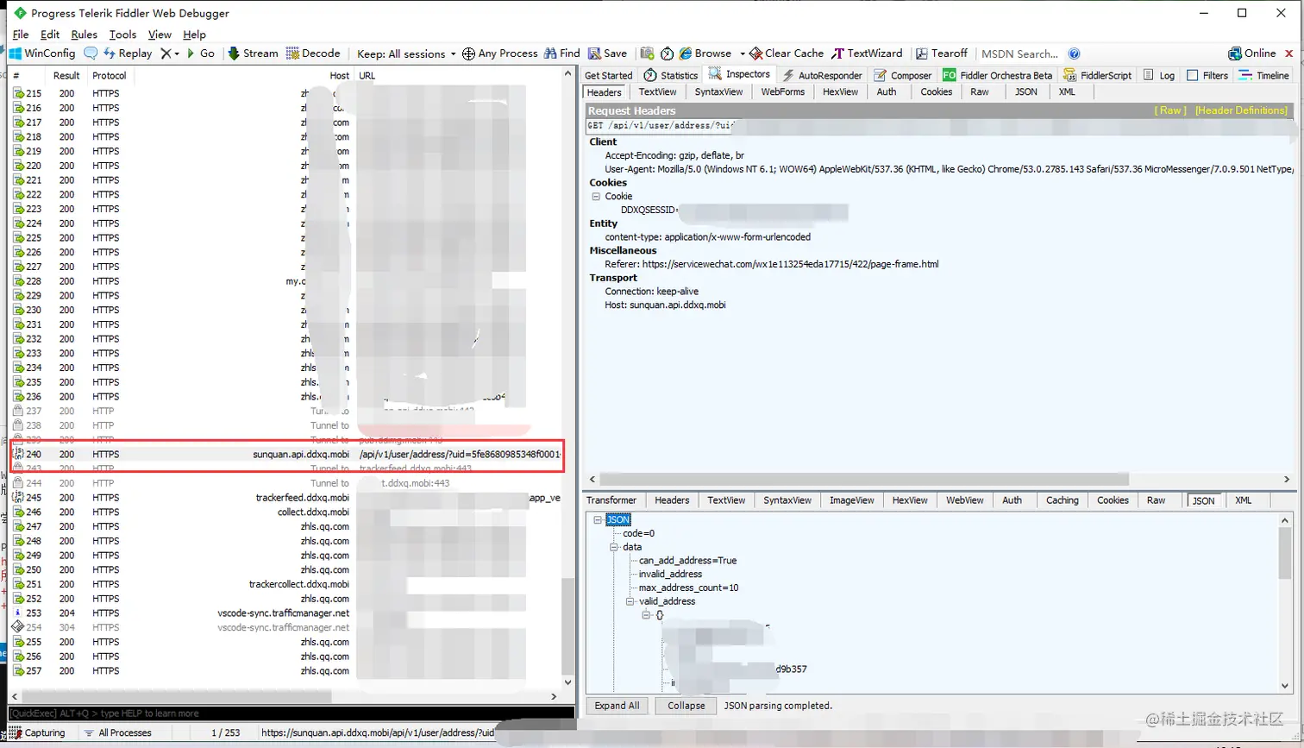Collapse the Cookie node in headers
This screenshot has width=1304, height=748.
(595, 197)
